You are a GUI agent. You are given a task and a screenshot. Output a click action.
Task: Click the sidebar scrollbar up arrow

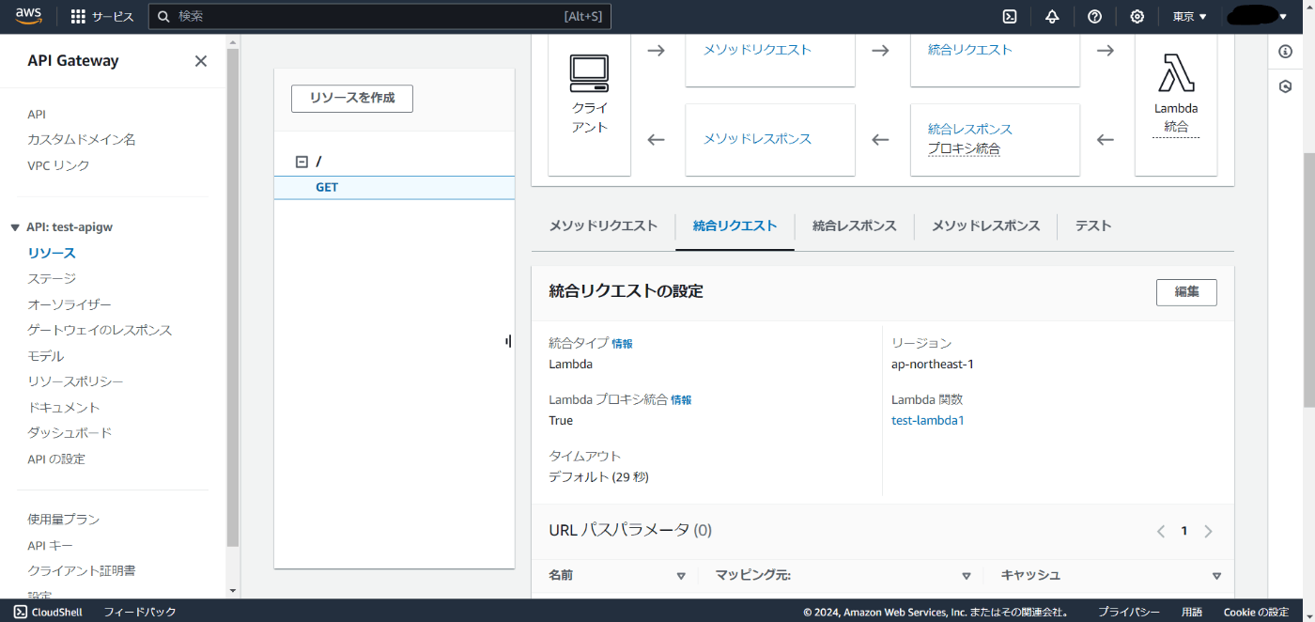pos(233,41)
